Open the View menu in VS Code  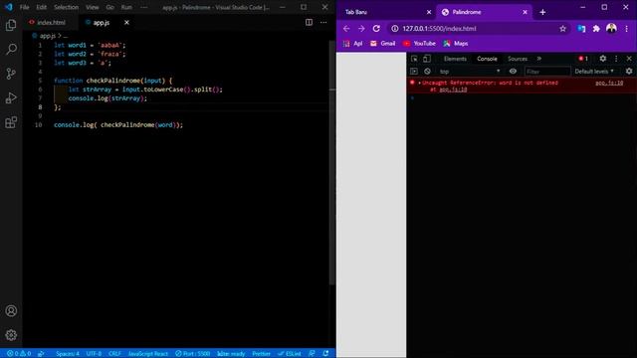click(x=93, y=7)
